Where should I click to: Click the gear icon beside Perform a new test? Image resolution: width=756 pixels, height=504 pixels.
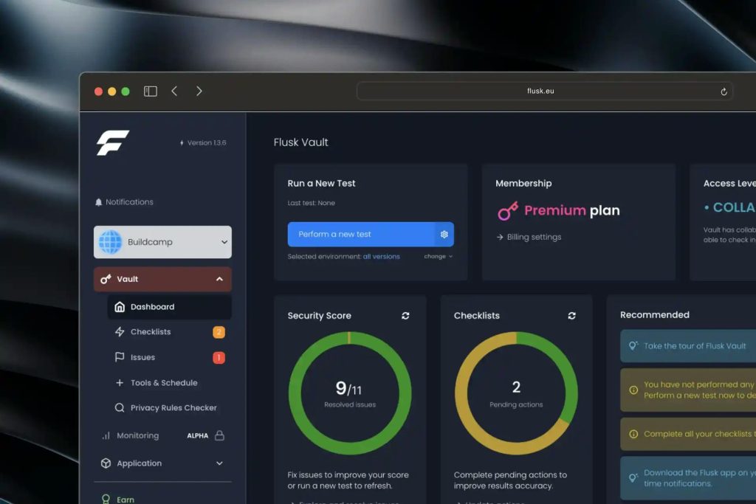pyautogui.click(x=444, y=235)
